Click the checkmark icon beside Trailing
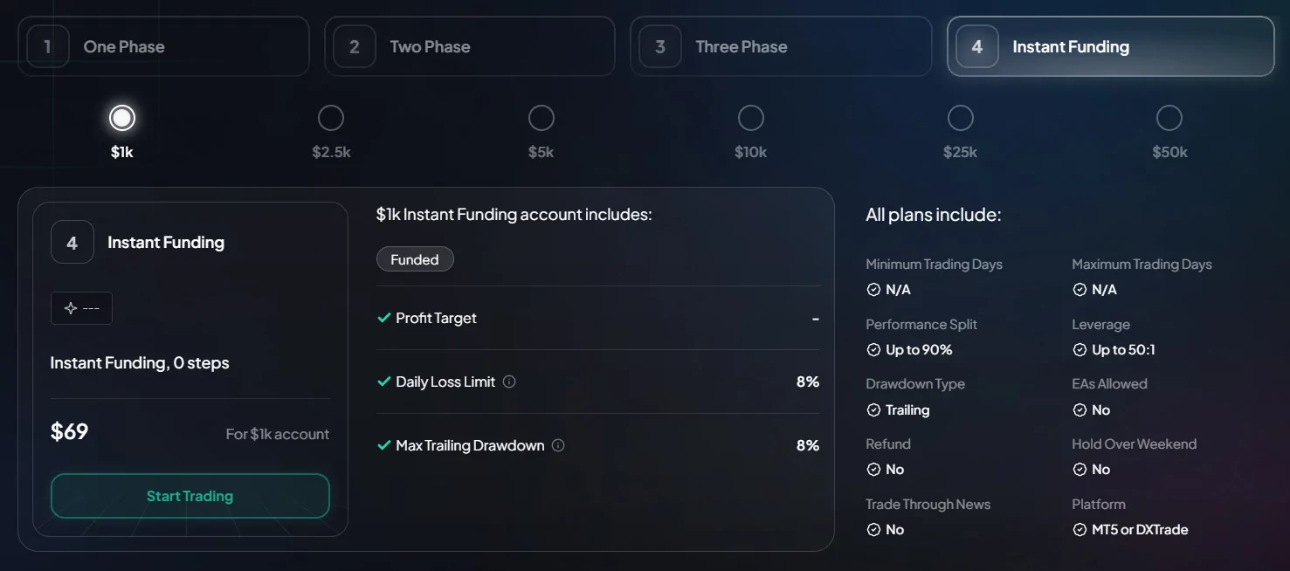1290x571 pixels. tap(873, 410)
